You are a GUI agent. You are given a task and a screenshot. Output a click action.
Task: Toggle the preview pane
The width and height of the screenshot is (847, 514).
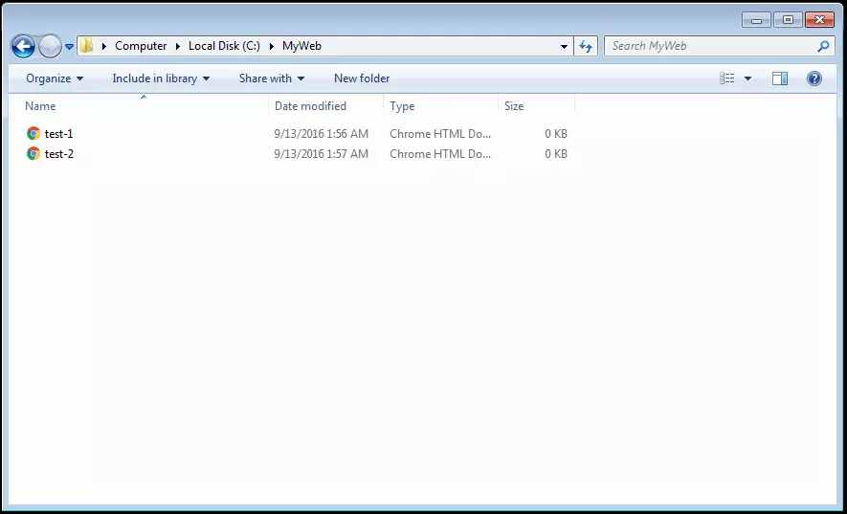[780, 78]
